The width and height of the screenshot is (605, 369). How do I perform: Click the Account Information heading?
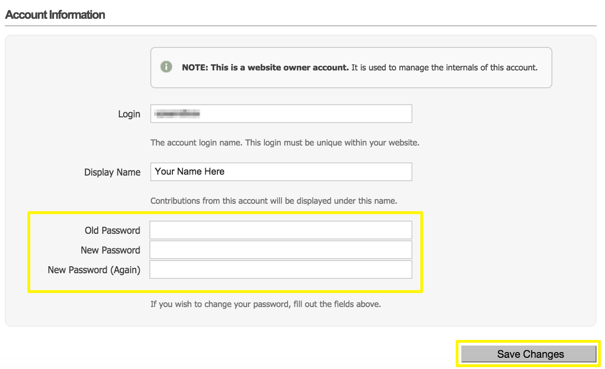point(55,15)
